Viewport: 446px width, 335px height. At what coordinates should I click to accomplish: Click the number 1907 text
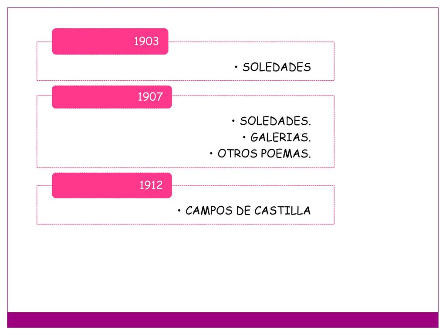pyautogui.click(x=150, y=97)
